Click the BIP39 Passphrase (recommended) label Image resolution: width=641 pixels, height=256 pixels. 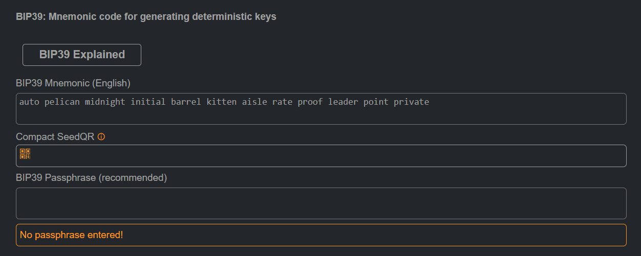click(x=92, y=178)
